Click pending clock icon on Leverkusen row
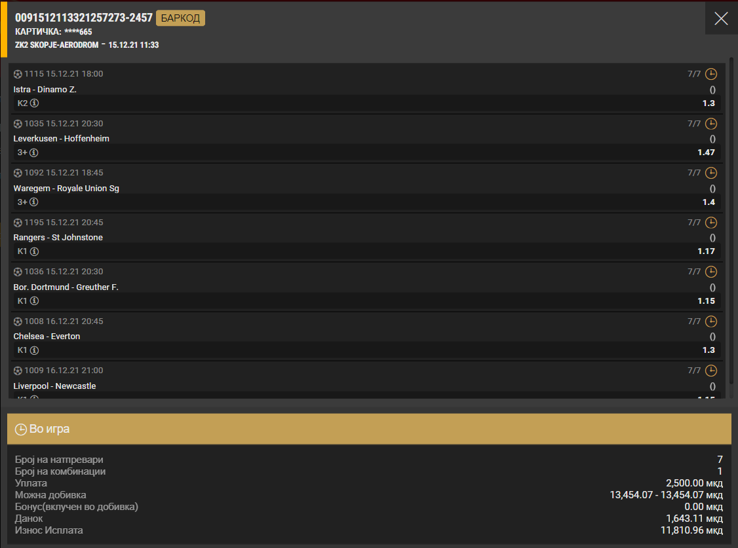Image resolution: width=738 pixels, height=548 pixels. click(711, 124)
